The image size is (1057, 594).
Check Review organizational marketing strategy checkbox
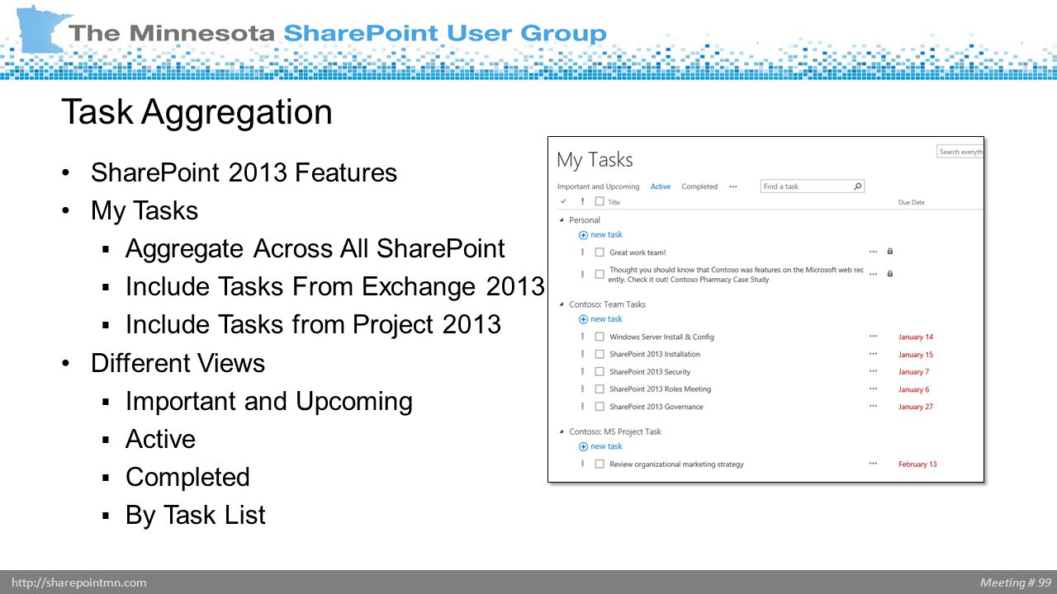coord(600,464)
